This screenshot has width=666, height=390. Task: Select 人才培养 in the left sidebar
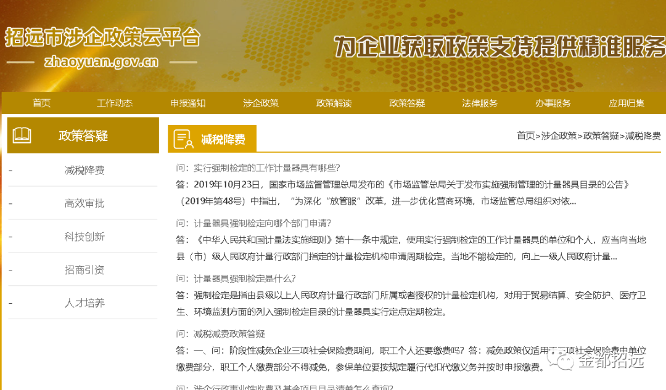point(84,303)
